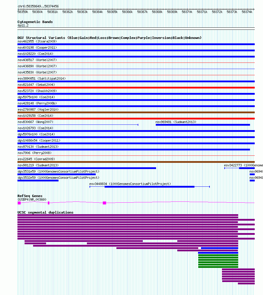The image size is (263, 295).
Task: Select thick blue bar under esv3448834
Action: pos(150,187)
